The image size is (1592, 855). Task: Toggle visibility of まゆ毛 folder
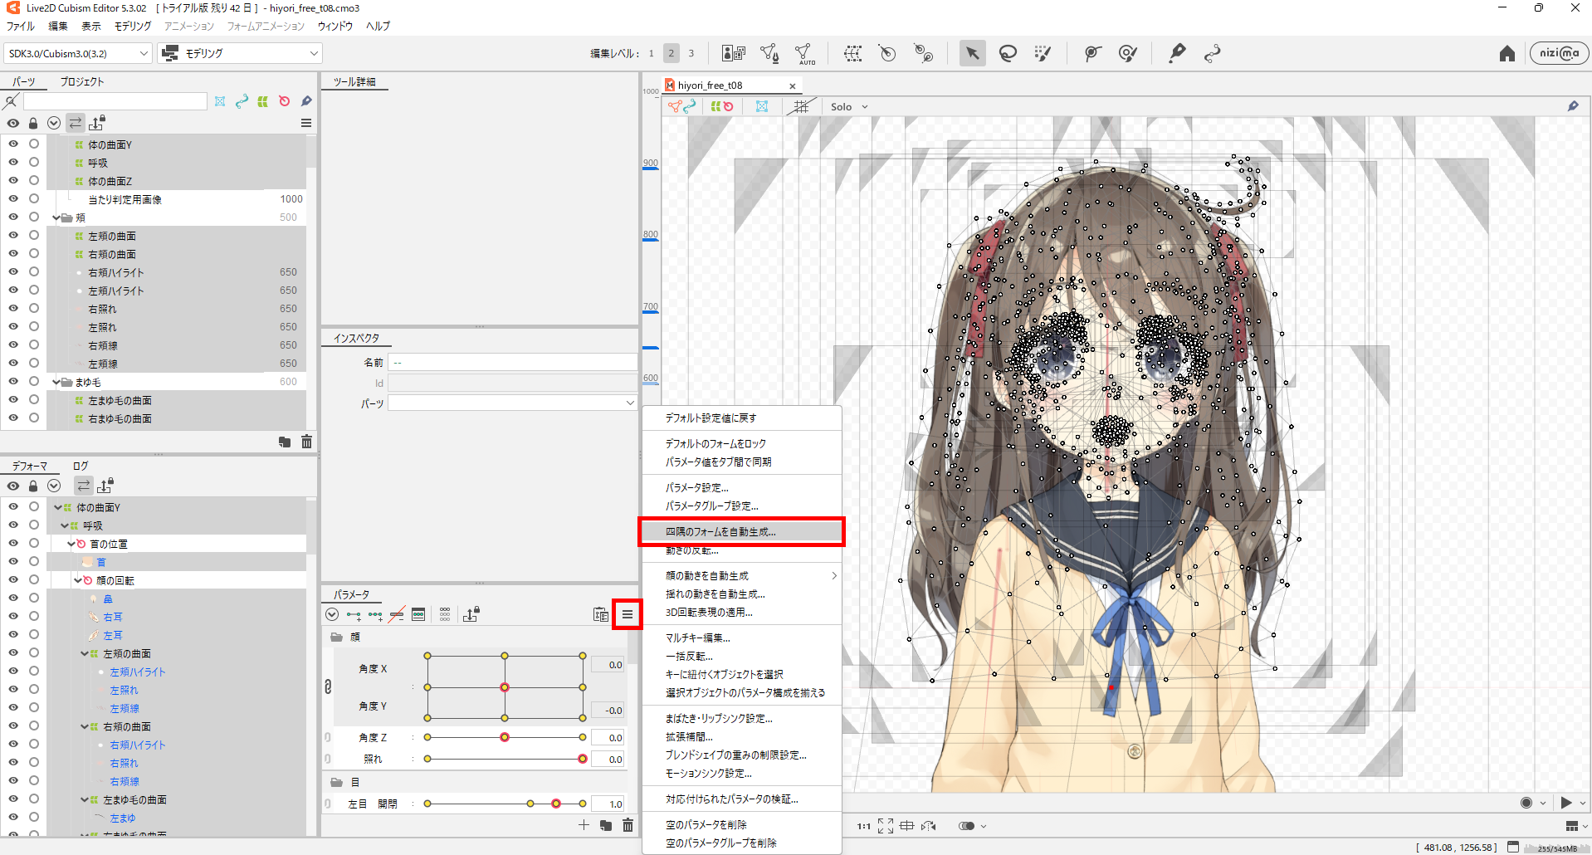(x=13, y=381)
